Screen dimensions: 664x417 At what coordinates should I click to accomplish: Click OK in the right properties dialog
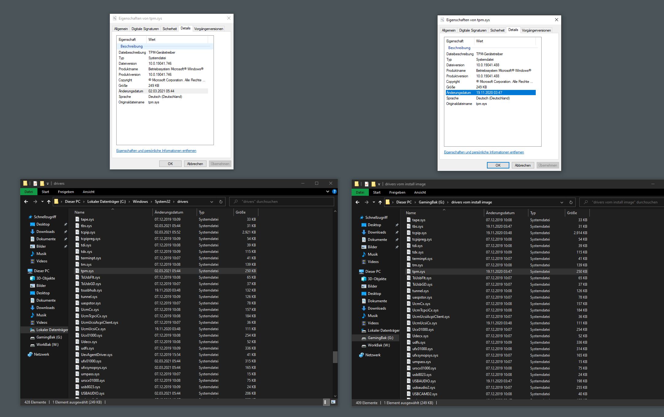[498, 165]
